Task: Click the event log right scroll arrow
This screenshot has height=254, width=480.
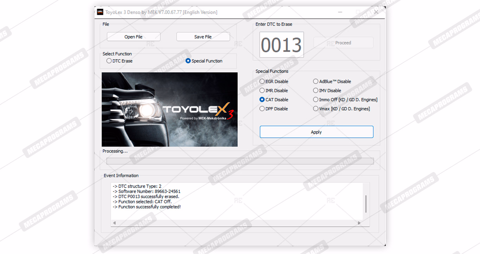Action: (359, 223)
